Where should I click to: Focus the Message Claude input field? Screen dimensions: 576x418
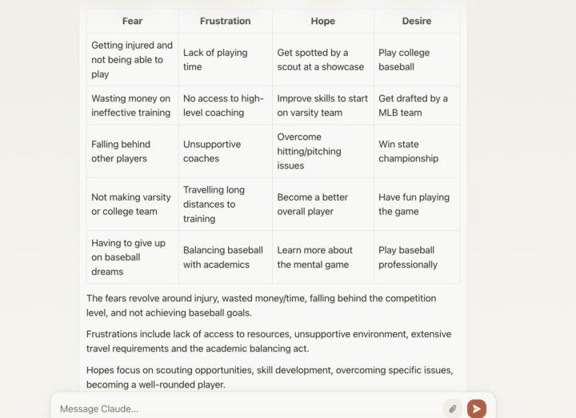point(240,408)
